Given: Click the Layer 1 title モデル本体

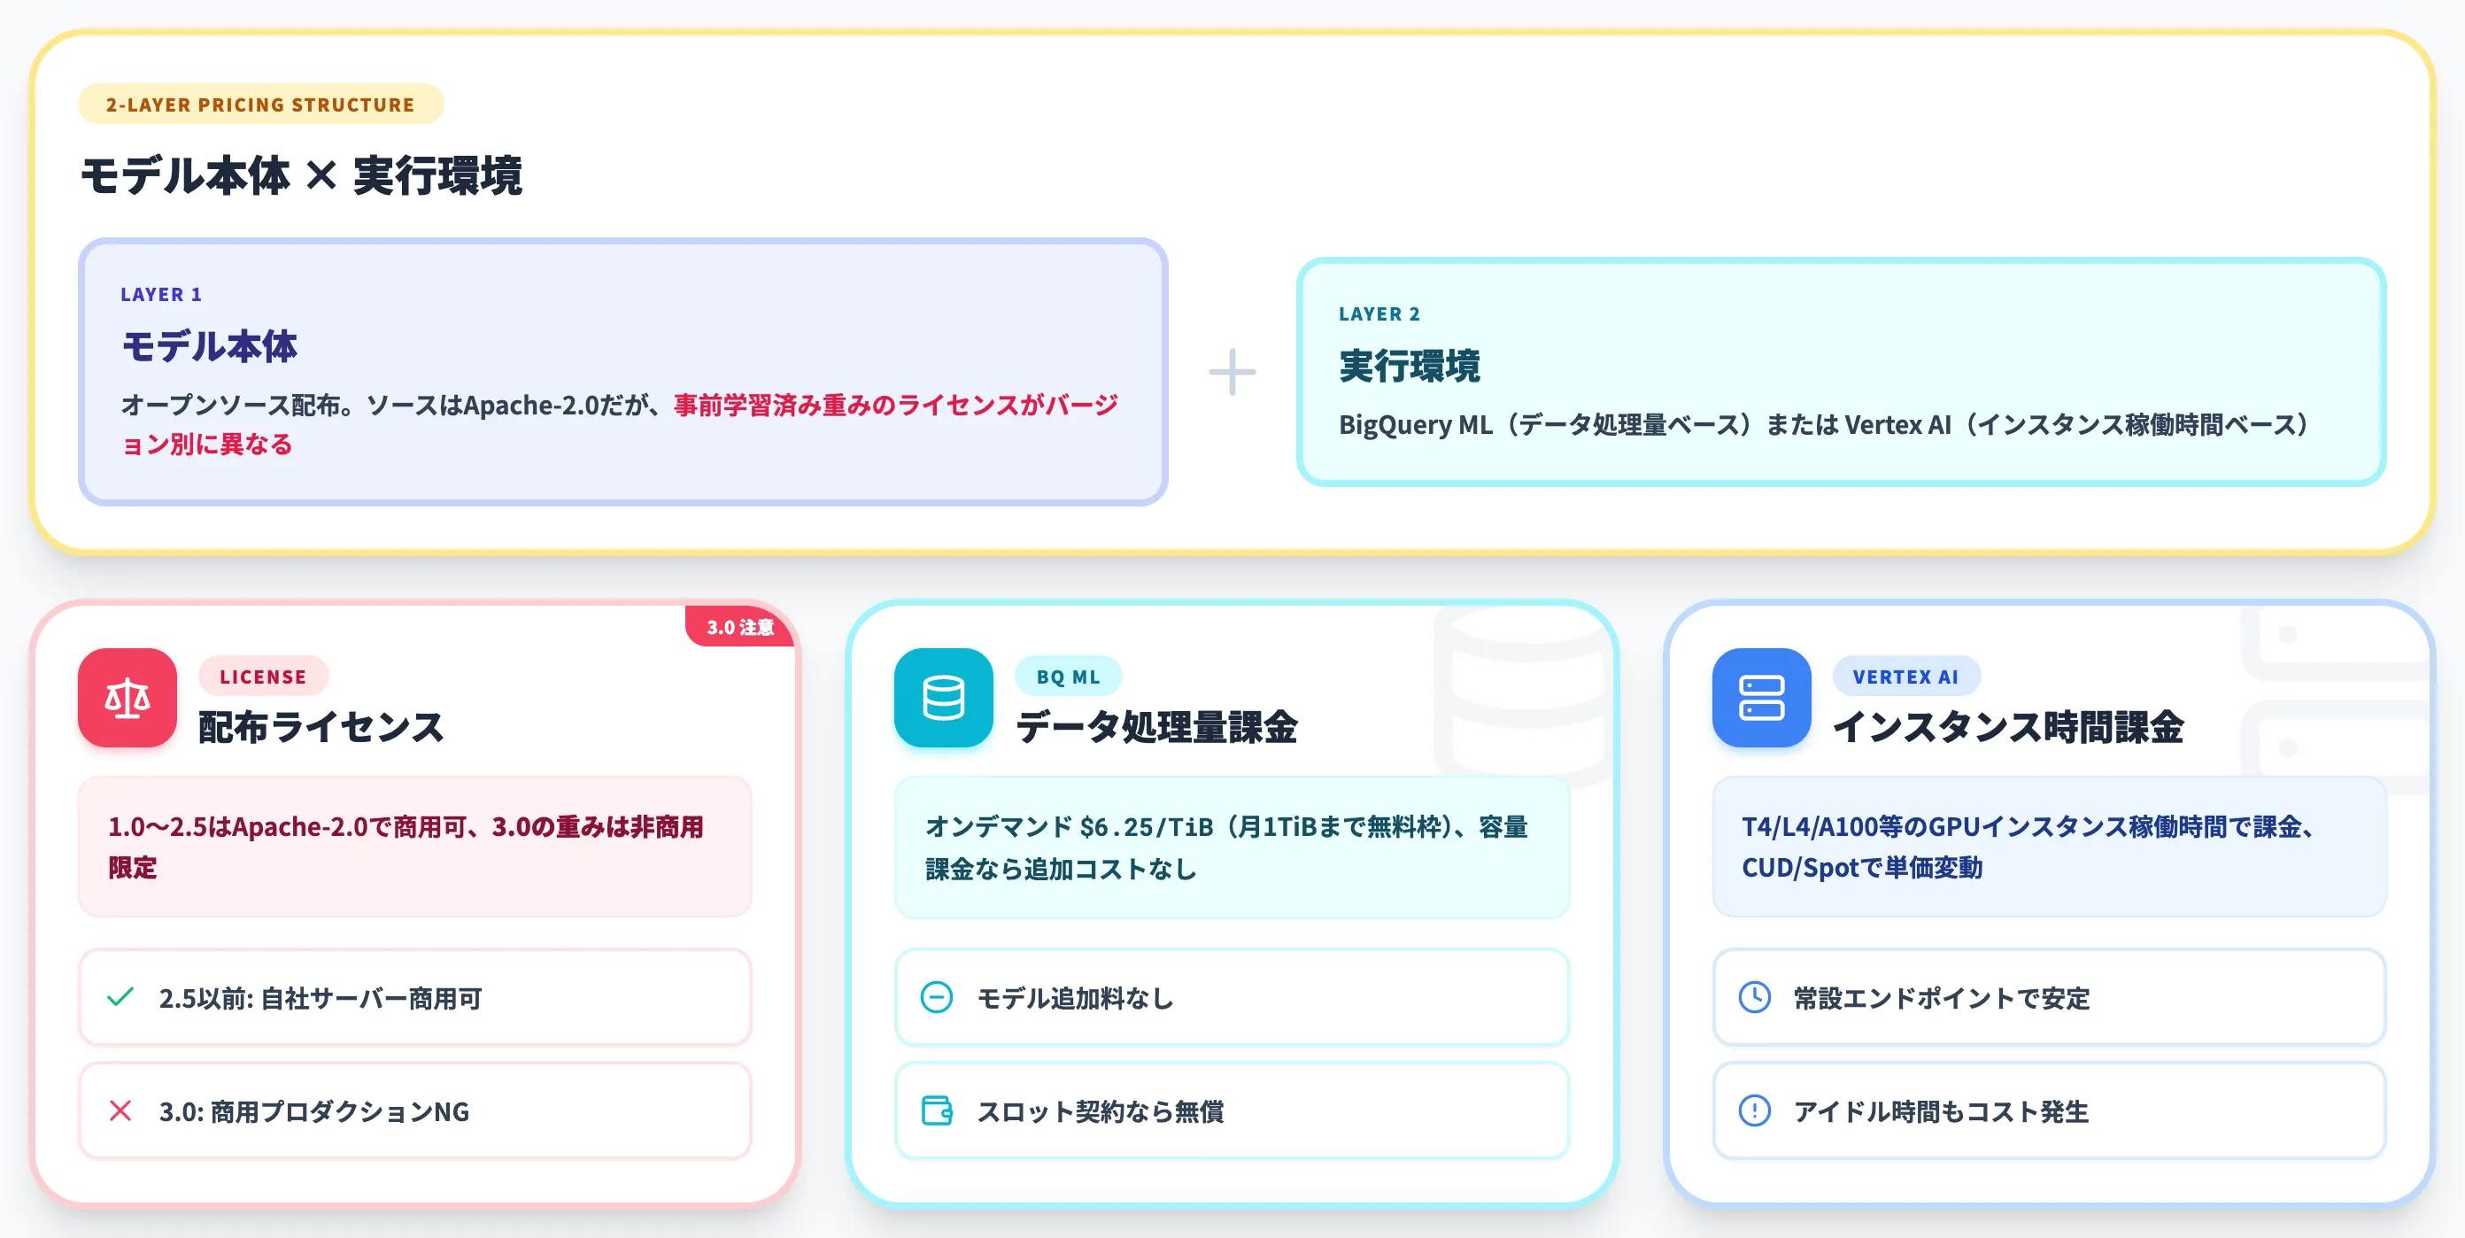Looking at the screenshot, I should tap(210, 346).
